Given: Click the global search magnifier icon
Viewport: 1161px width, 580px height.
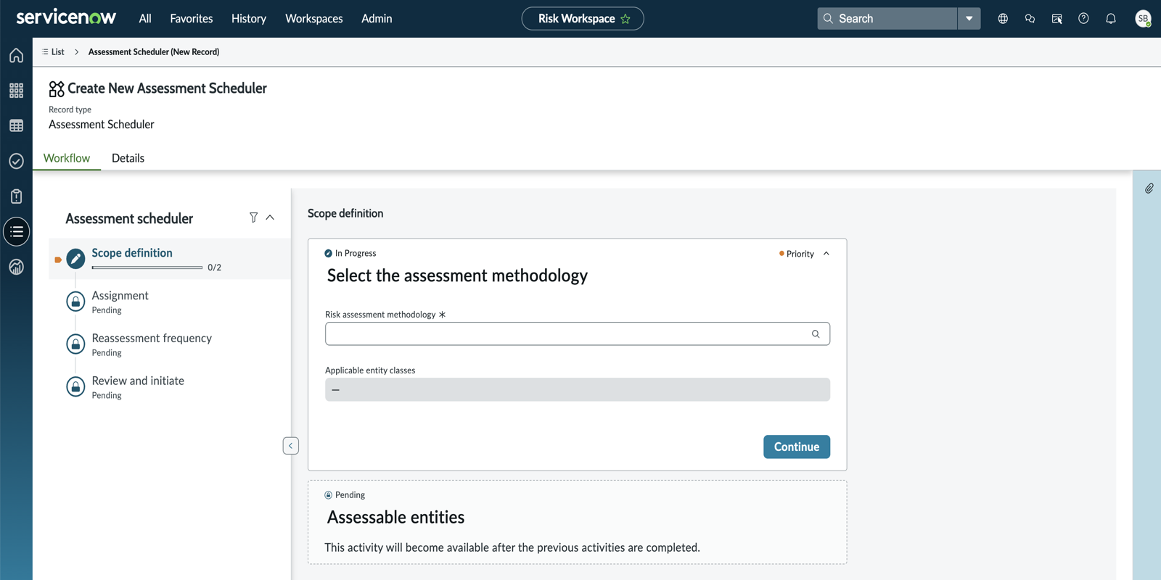Looking at the screenshot, I should tap(828, 19).
